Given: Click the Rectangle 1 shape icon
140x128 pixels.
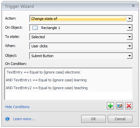Looking at the screenshot, I should point(35,28).
